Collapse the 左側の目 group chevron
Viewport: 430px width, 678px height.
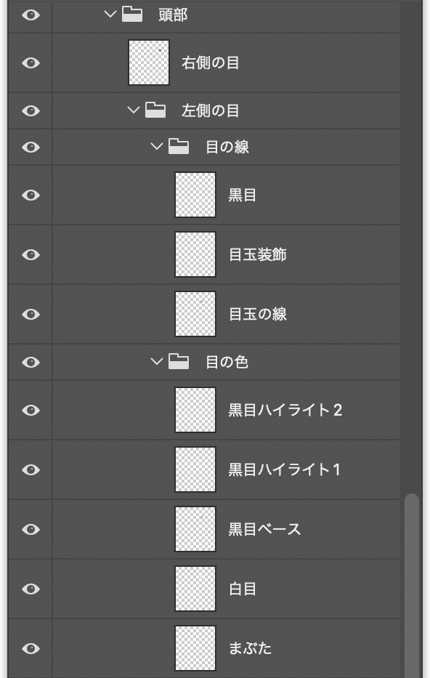click(x=134, y=110)
